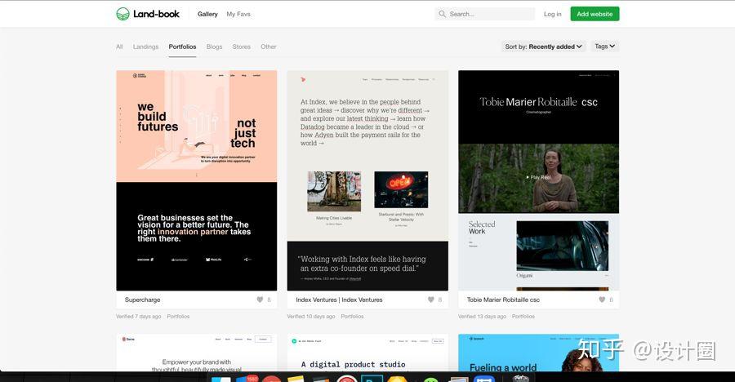The height and width of the screenshot is (382, 735).
Task: Open the Index Ventures website thumbnail
Action: point(367,180)
